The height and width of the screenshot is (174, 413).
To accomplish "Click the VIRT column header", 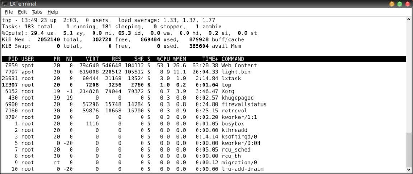I will [x=92, y=59].
